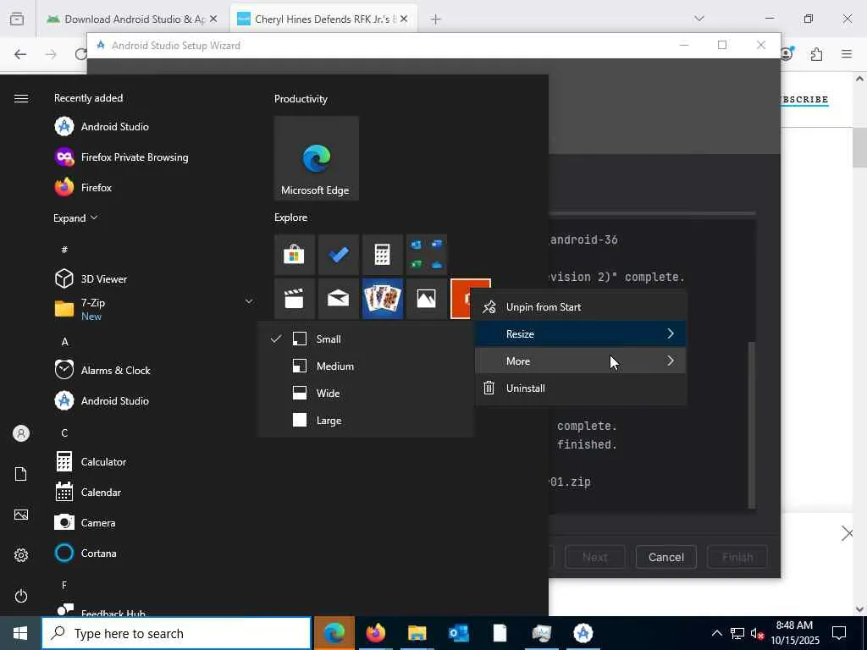Open Photos tile

click(x=427, y=299)
